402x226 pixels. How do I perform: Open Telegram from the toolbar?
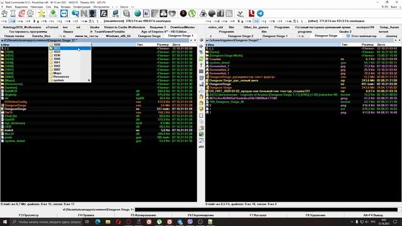pyautogui.click(x=260, y=14)
